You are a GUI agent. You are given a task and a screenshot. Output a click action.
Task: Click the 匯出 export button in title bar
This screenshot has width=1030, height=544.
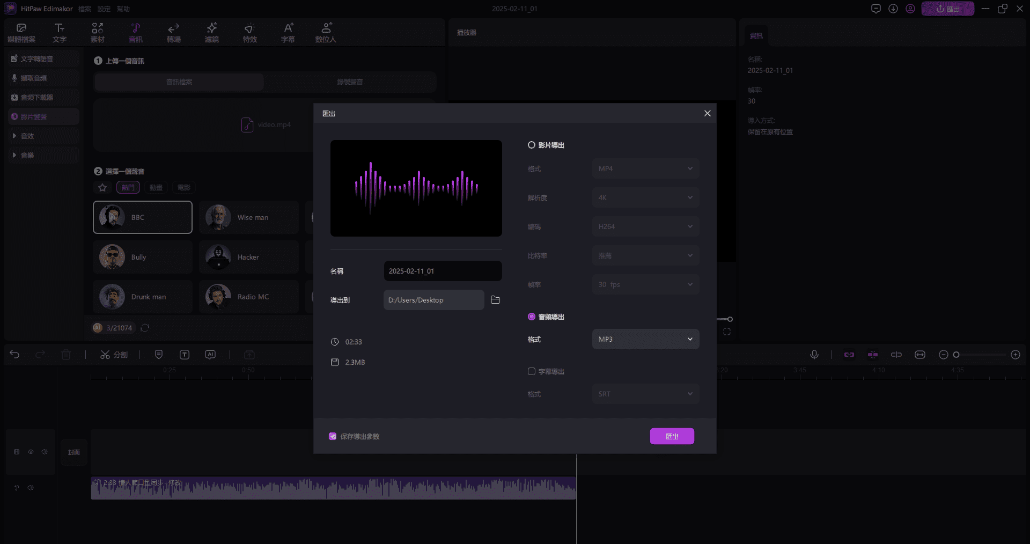tap(948, 9)
